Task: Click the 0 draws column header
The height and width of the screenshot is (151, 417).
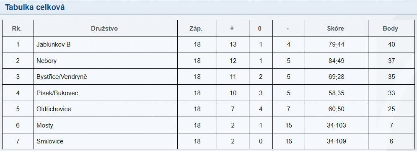Action: (259, 29)
